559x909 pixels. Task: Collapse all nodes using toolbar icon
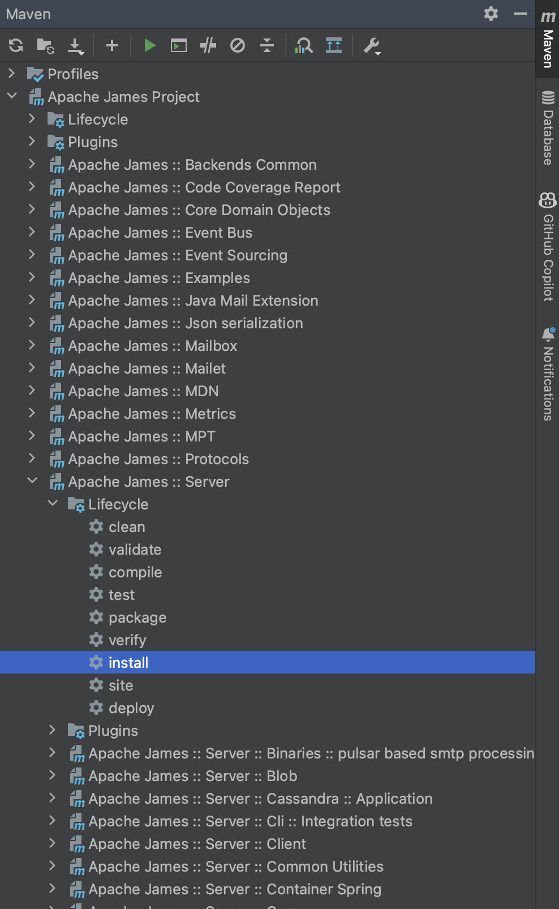[x=267, y=45]
